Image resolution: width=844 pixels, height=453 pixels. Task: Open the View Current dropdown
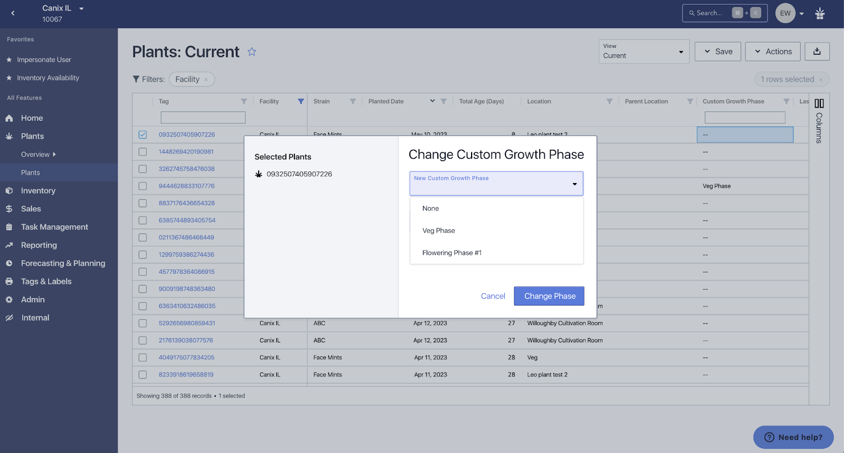point(644,51)
